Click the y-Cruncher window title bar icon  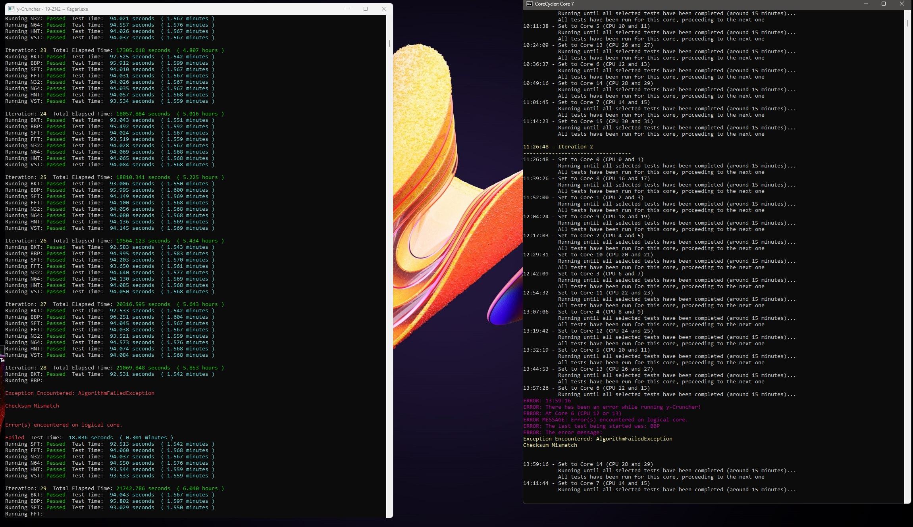pyautogui.click(x=11, y=9)
